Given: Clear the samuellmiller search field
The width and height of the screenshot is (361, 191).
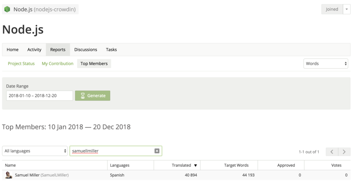Looking at the screenshot, I should [157, 151].
